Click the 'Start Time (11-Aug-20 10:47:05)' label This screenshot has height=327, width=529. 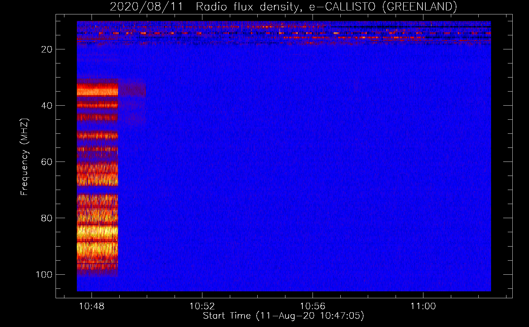(x=283, y=316)
